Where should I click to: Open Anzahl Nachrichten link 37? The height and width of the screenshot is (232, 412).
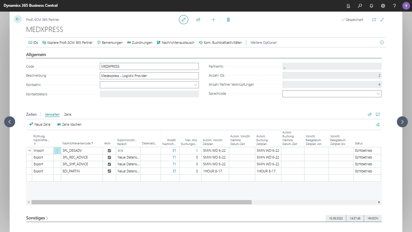(x=174, y=171)
